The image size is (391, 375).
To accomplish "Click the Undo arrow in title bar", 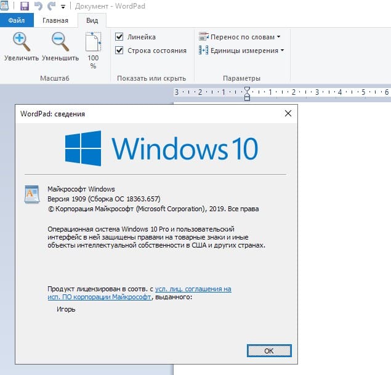I will [x=38, y=6].
